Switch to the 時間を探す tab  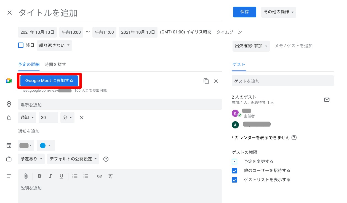[55, 64]
